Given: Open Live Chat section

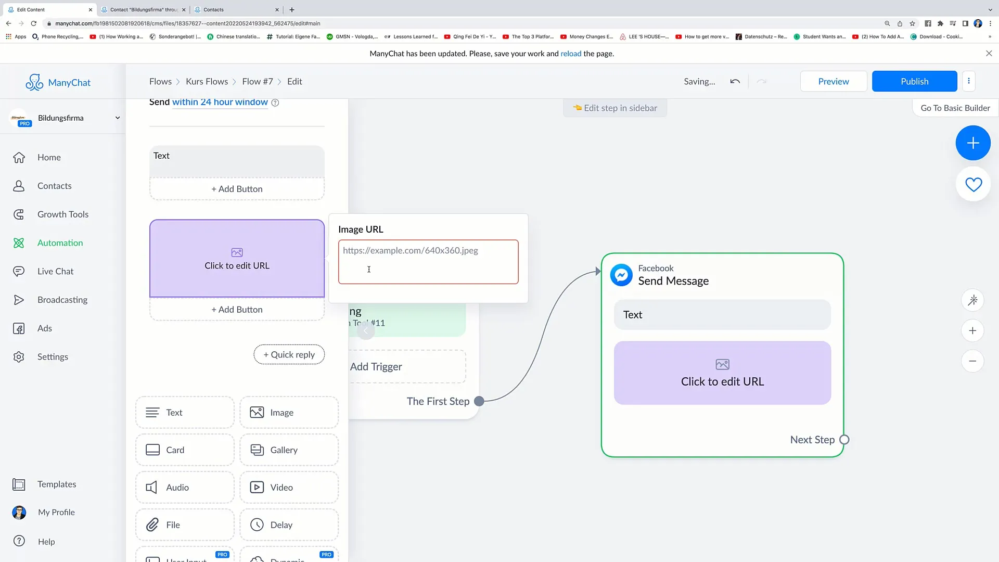Looking at the screenshot, I should tap(55, 271).
